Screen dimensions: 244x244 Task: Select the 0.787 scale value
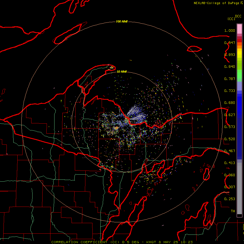(x=230, y=79)
